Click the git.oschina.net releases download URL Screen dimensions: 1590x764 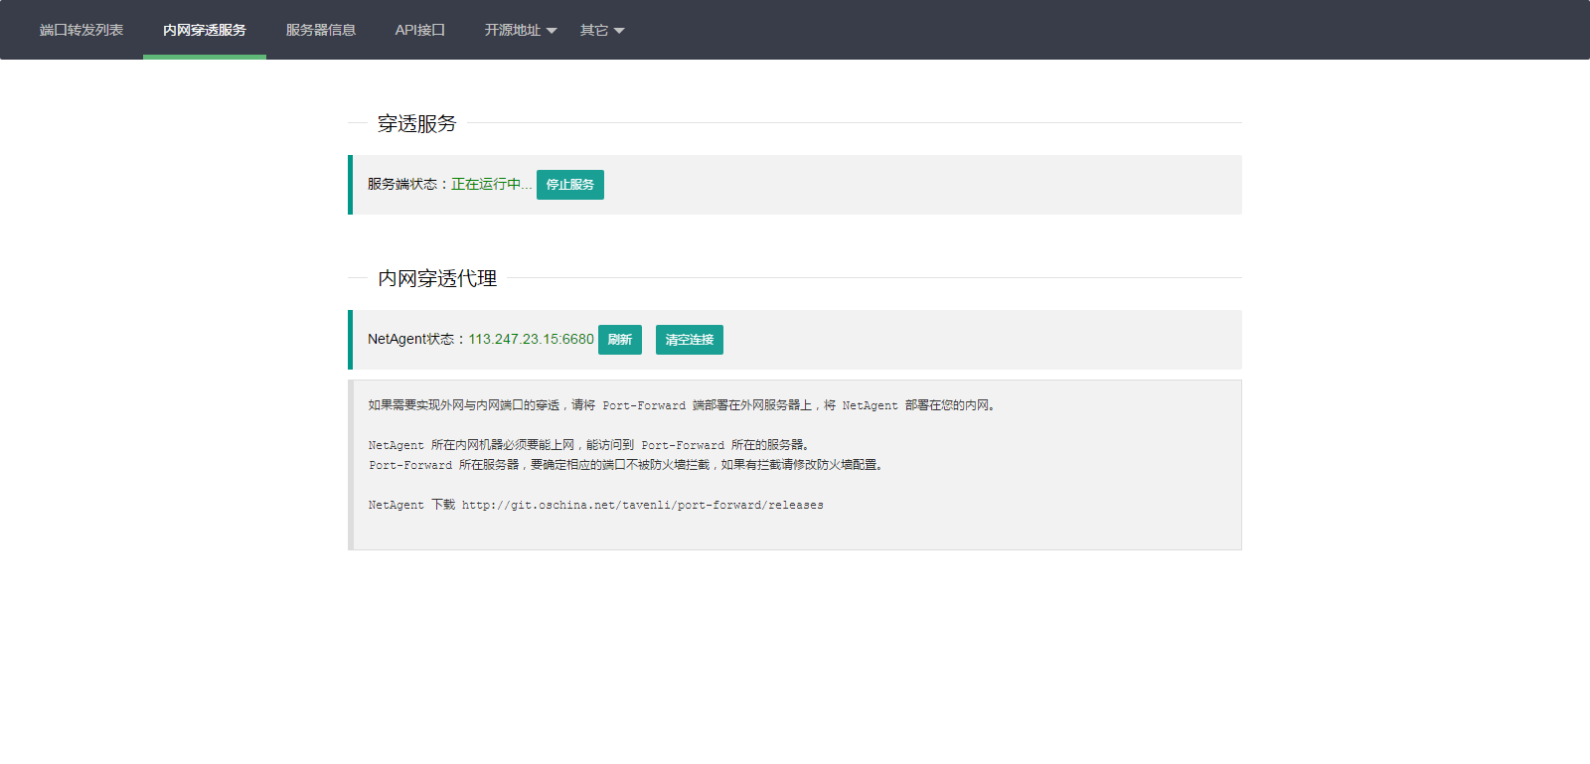click(x=642, y=505)
